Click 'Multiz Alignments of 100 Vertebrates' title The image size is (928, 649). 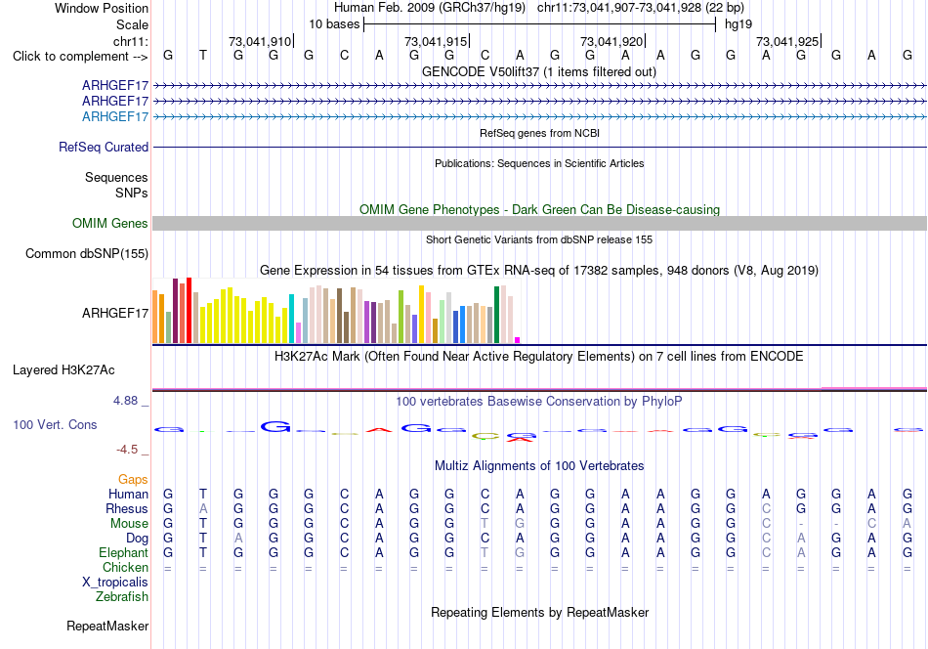539,466
